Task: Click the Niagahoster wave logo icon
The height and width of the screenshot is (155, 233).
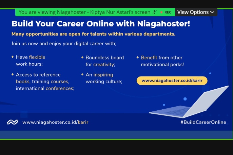Action: point(13,122)
